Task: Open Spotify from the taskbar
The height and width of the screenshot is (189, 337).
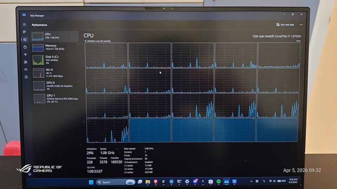Action: 219,182
